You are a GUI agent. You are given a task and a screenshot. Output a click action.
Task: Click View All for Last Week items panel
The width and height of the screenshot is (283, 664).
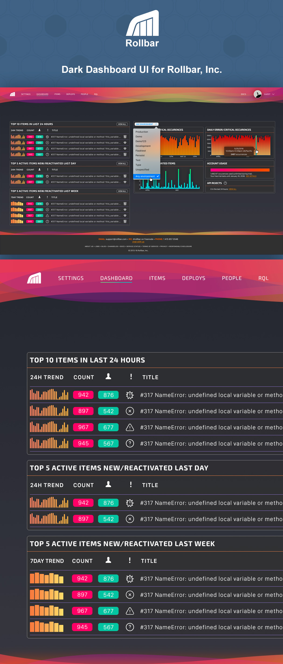pyautogui.click(x=122, y=191)
